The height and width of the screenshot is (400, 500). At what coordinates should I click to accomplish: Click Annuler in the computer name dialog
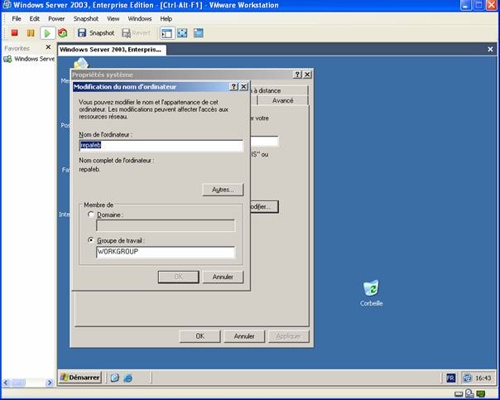coord(223,277)
